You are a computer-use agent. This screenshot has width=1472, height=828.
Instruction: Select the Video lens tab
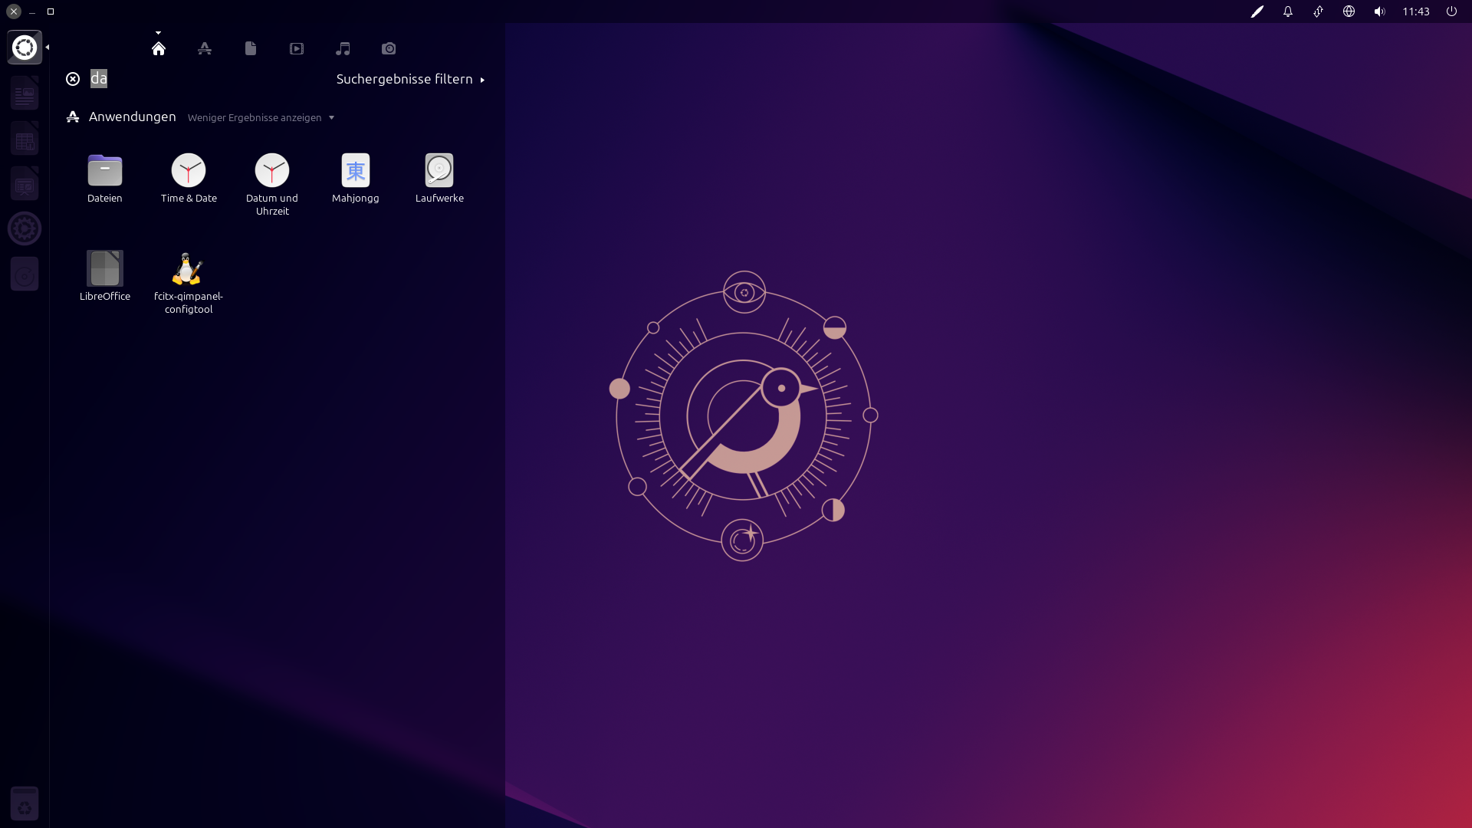297,49
